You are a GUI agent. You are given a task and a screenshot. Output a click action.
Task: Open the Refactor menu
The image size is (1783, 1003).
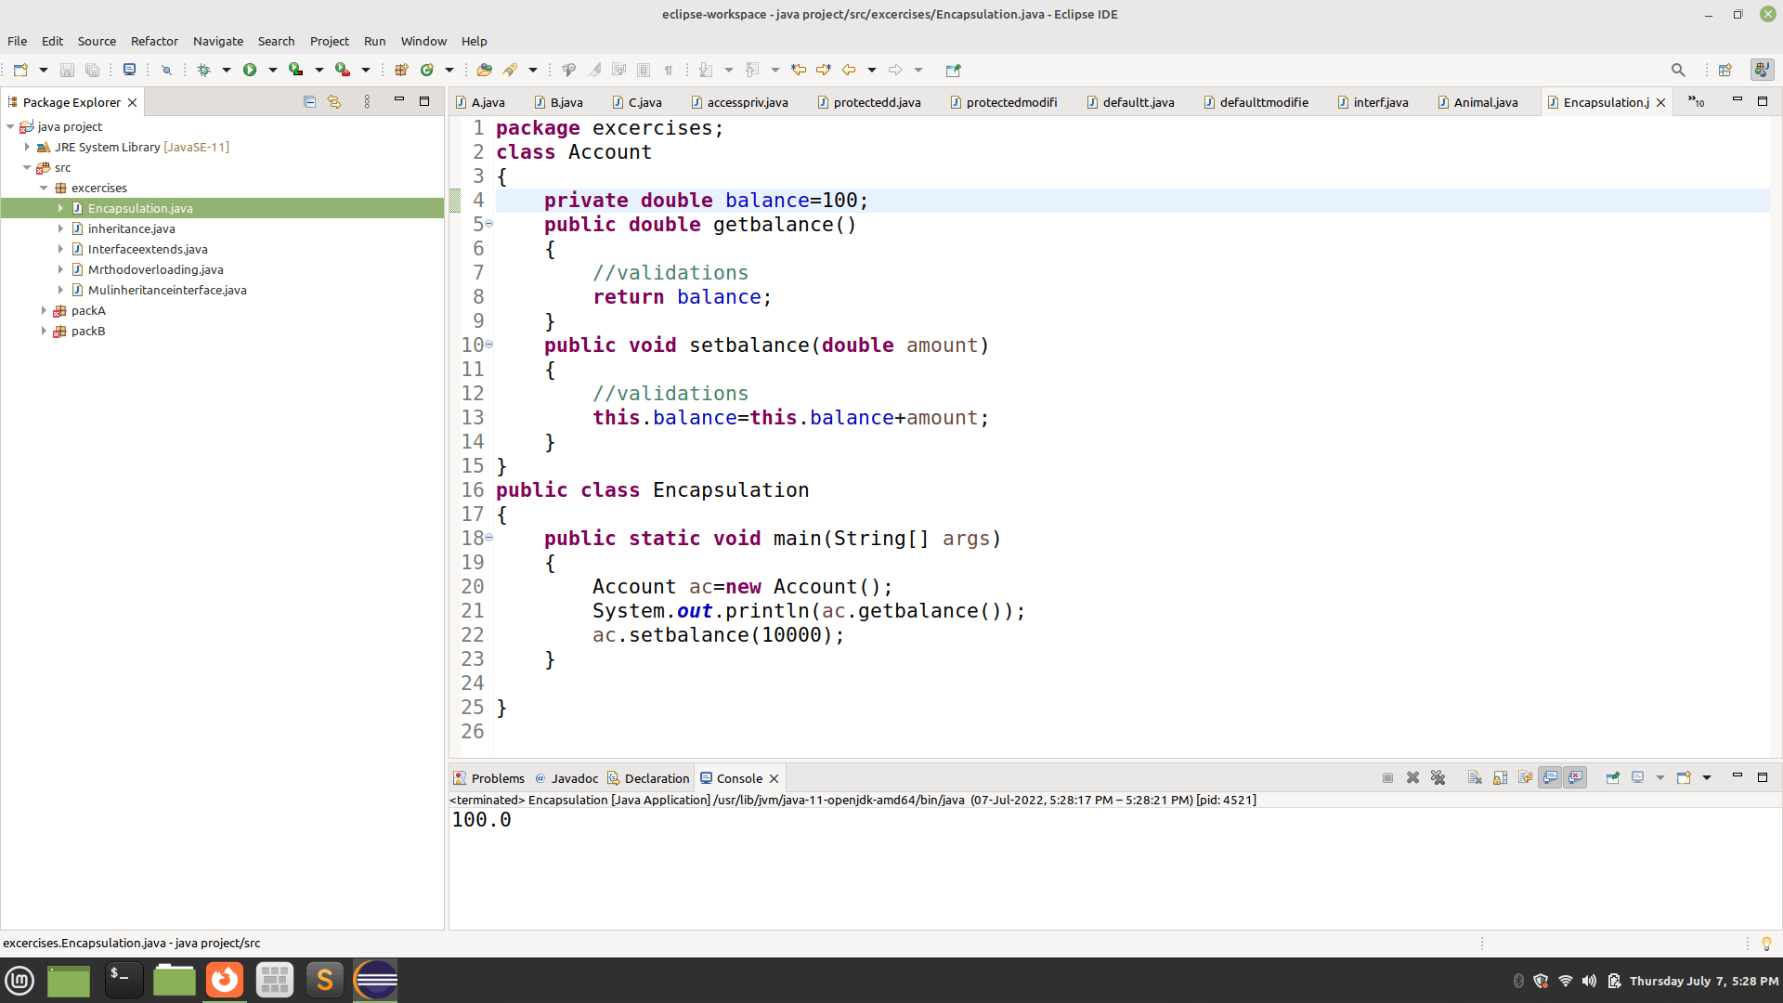pyautogui.click(x=154, y=41)
